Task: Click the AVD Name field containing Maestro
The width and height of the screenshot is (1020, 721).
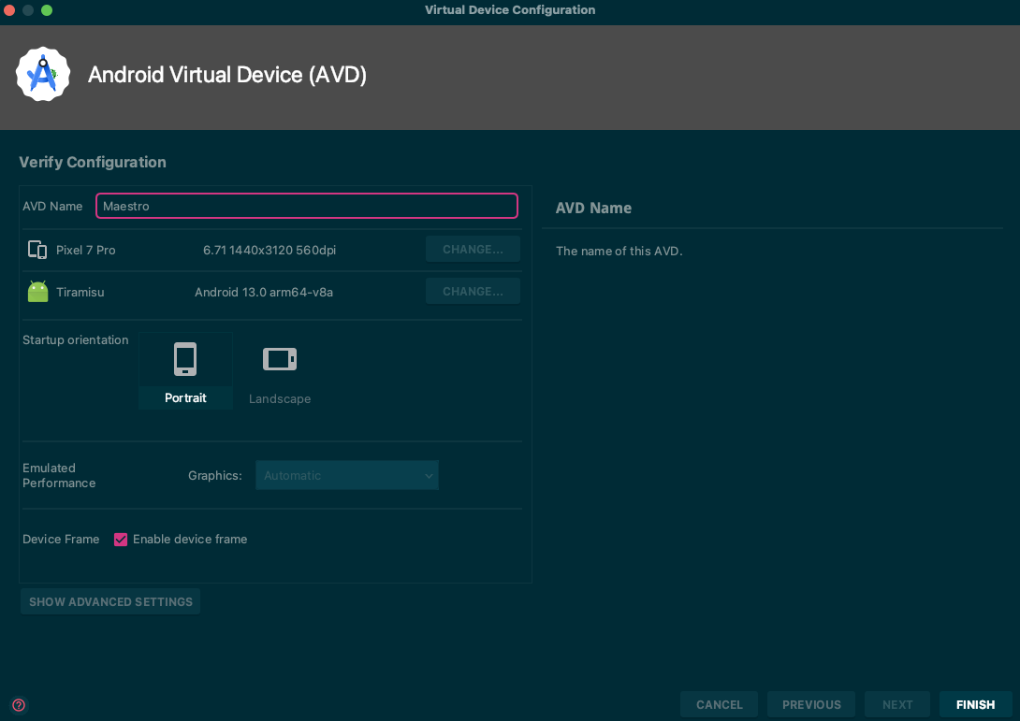Action: 307,206
